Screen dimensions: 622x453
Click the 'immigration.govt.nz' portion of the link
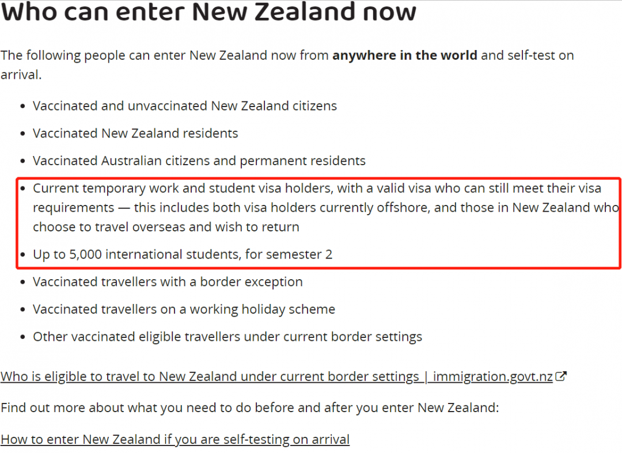pyautogui.click(x=493, y=376)
